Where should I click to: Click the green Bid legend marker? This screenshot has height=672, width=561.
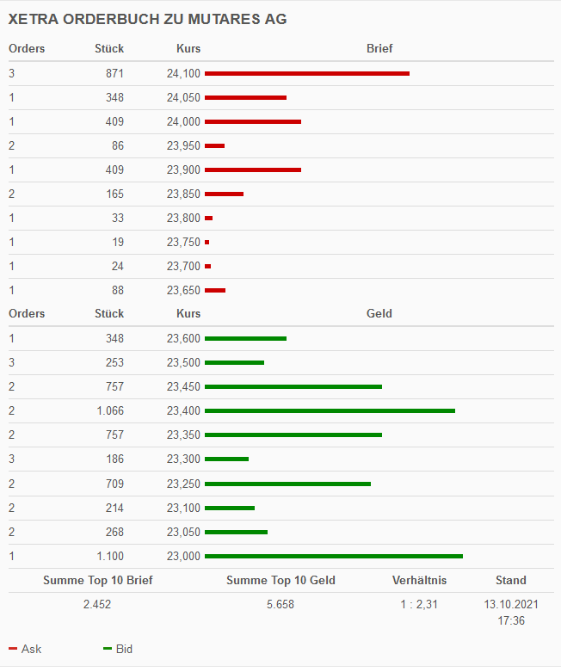point(108,649)
